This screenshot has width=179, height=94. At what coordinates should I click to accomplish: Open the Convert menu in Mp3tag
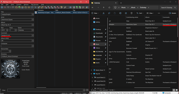point(19,5)
